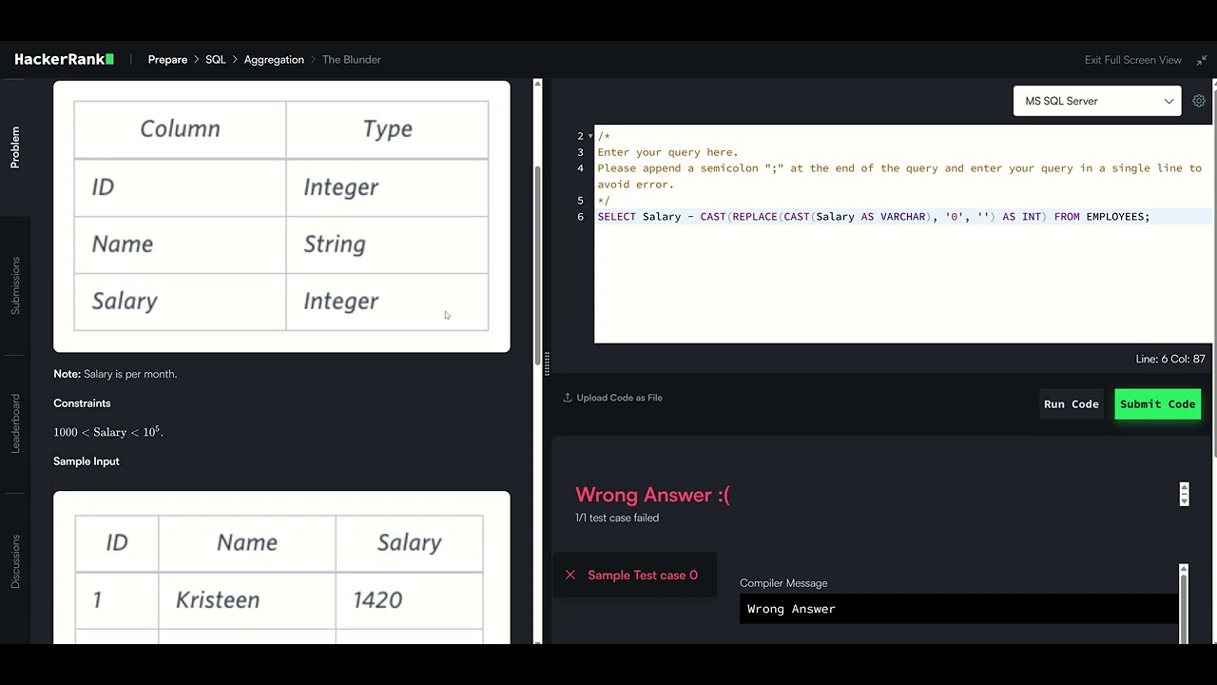The height and width of the screenshot is (685, 1217).
Task: Click the Line: 6 Col: 87 indicator
Action: [1170, 359]
